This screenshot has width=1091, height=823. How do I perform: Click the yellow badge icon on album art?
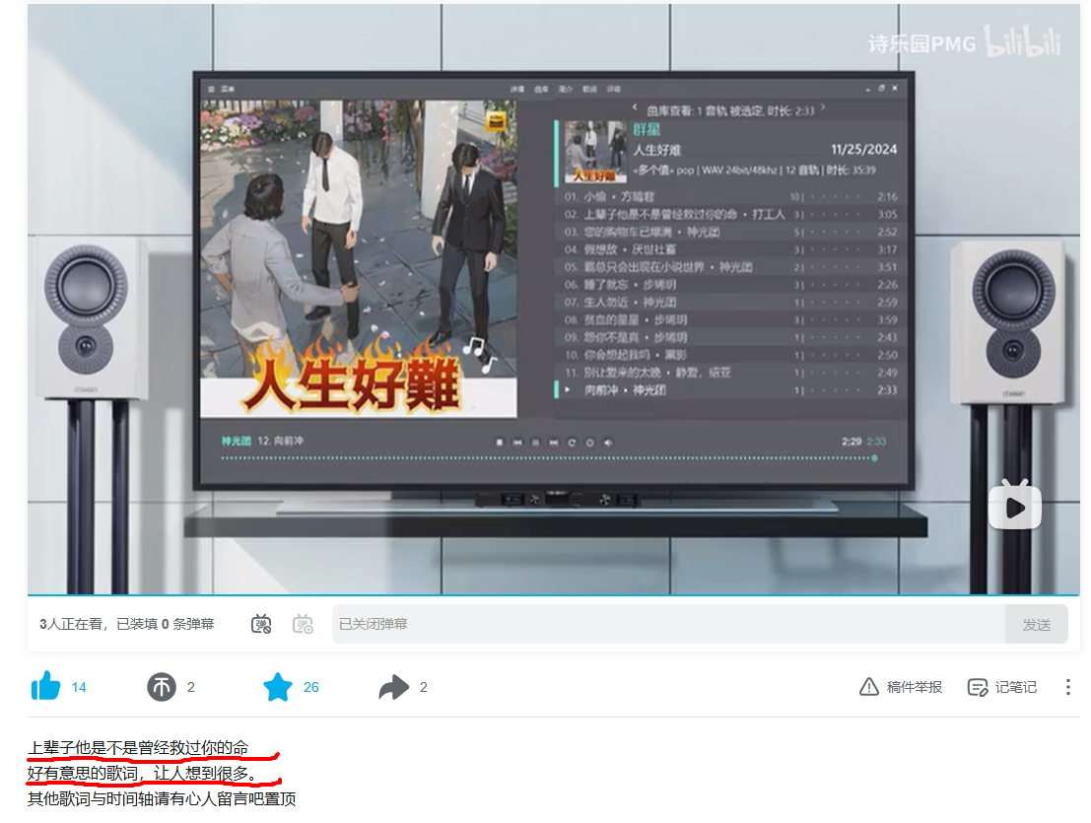tap(497, 121)
